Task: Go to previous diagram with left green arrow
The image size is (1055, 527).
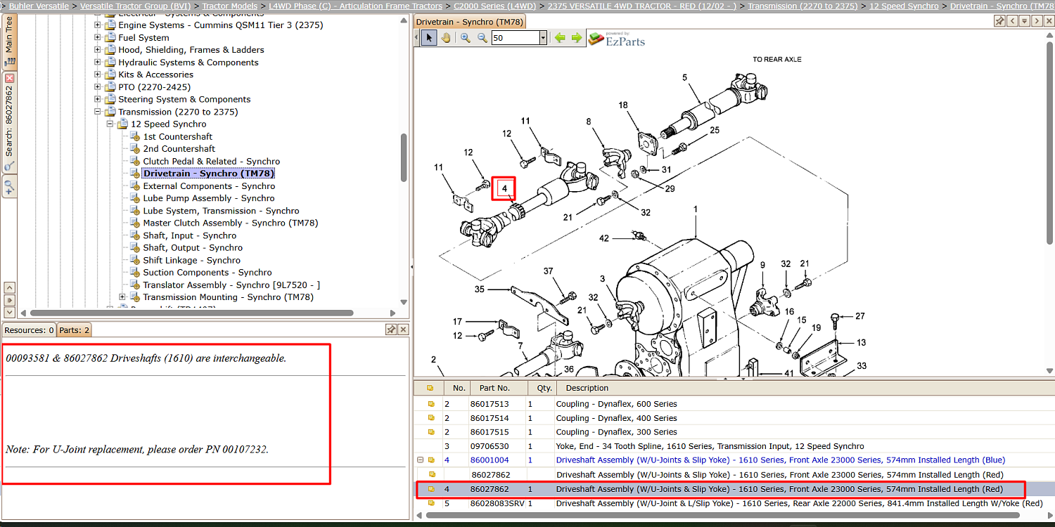Action: [560, 38]
